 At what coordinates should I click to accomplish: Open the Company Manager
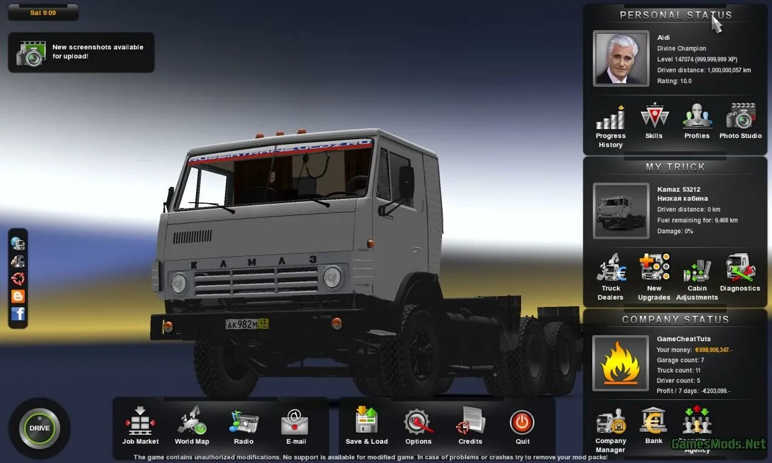610,430
